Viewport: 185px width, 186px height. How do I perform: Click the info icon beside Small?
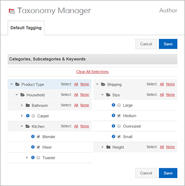[x=113, y=137]
